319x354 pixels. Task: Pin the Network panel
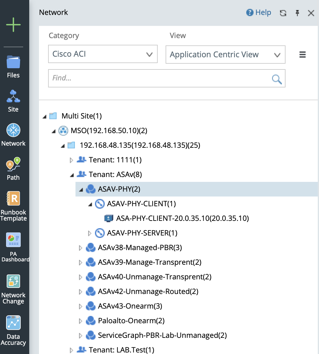coord(297,13)
